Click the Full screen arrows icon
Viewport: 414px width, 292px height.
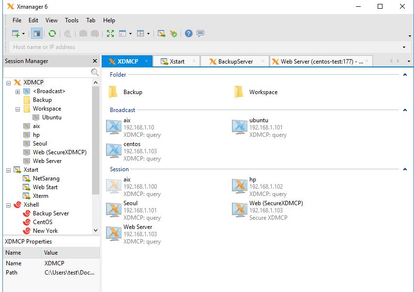click(110, 33)
